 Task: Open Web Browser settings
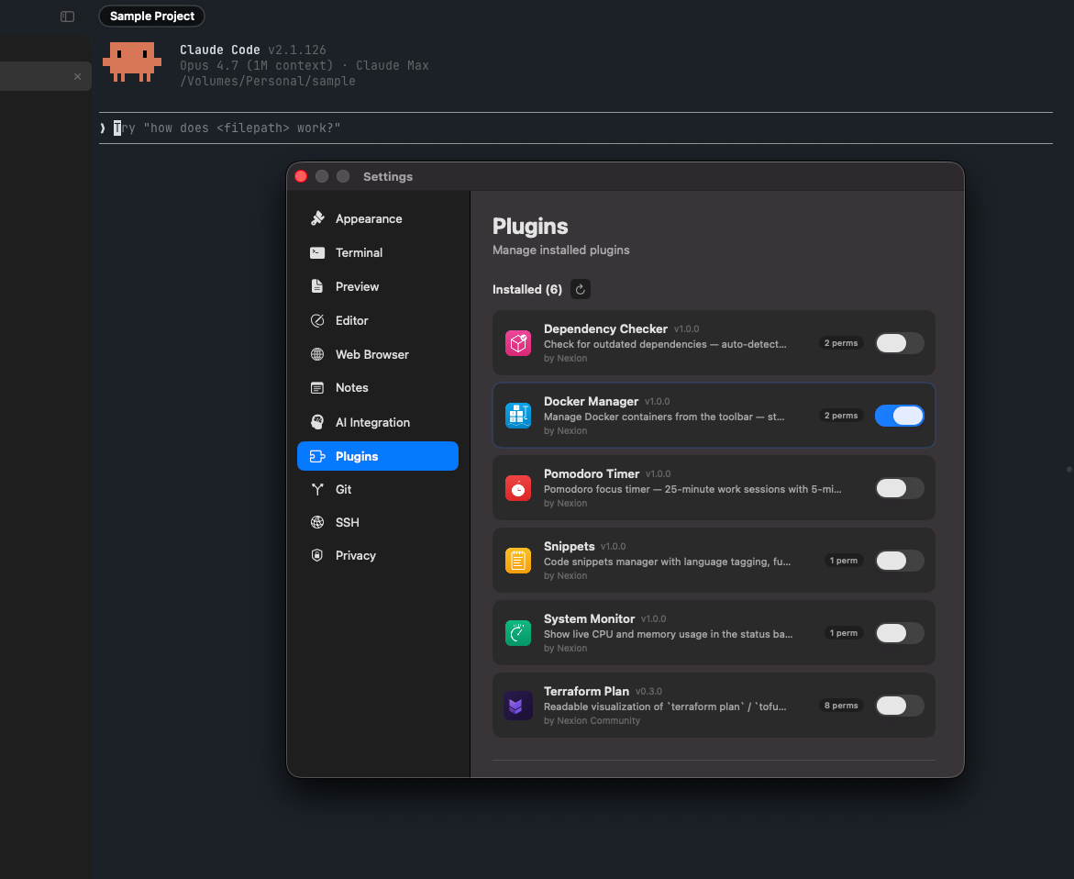pos(377,354)
